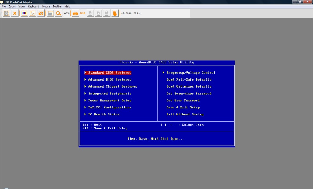This screenshot has height=189, width=313.
Task: Open the color bars video icon
Action: pyautogui.click(x=24, y=13)
